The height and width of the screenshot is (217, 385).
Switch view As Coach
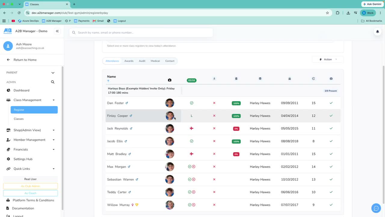coord(30,193)
